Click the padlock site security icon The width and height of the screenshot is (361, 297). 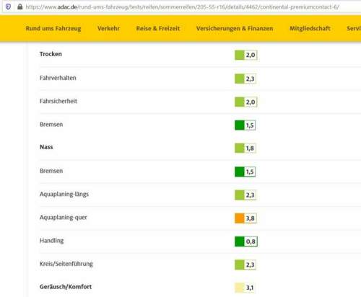(x=20, y=6)
